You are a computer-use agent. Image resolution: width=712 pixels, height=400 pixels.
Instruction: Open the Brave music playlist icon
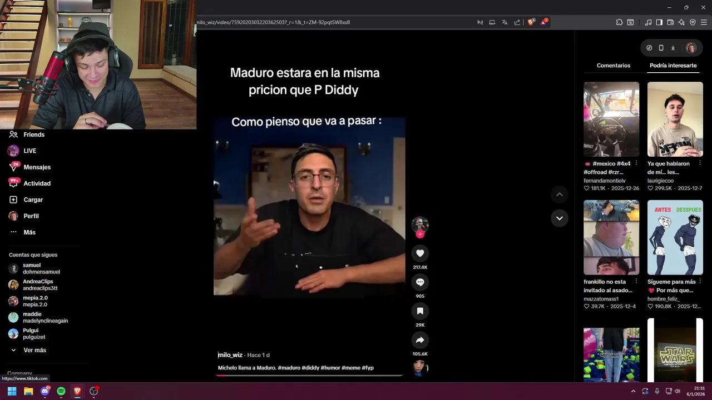[648, 22]
